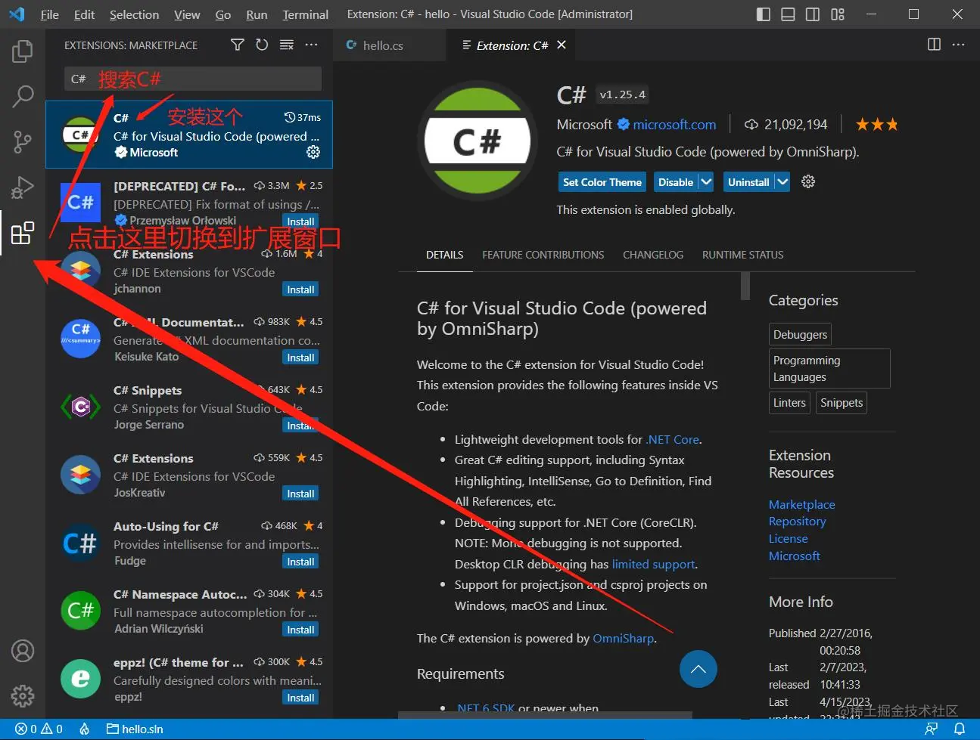The image size is (980, 740).
Task: Filter the Marketplace extensions list
Action: pos(237,45)
